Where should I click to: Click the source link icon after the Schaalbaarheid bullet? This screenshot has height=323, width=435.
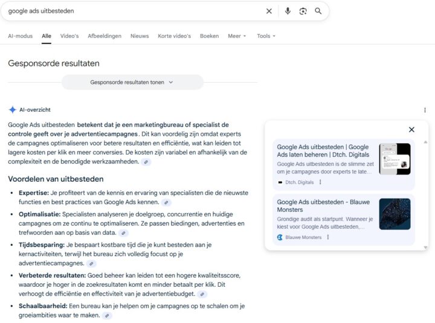(x=107, y=316)
